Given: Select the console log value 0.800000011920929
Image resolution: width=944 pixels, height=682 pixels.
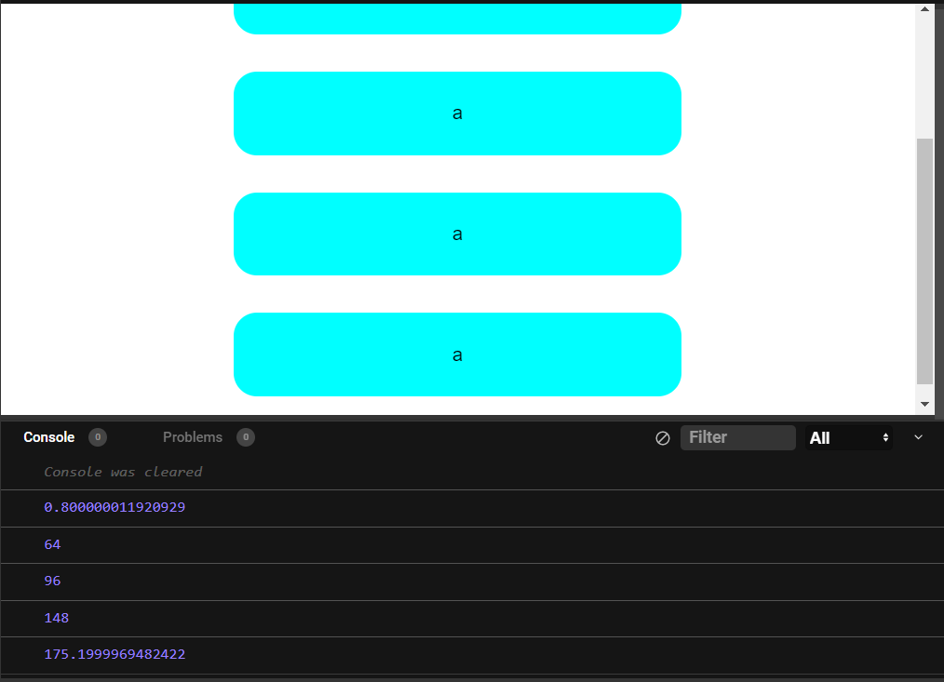Looking at the screenshot, I should 115,507.
